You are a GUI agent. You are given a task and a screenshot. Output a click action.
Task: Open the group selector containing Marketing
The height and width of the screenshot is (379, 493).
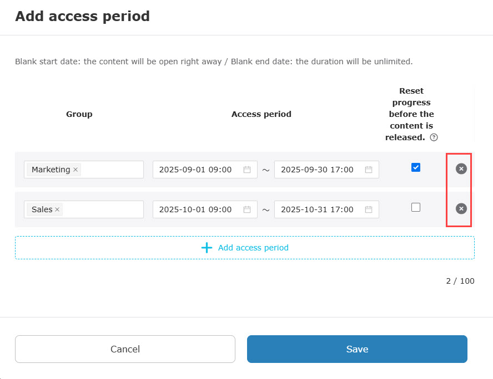(111, 170)
